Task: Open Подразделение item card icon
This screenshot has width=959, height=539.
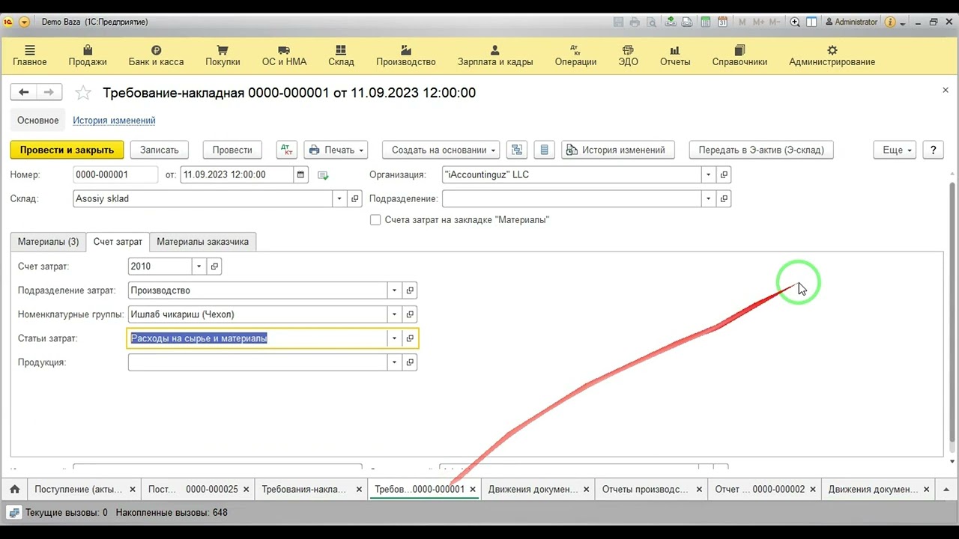Action: pos(724,198)
